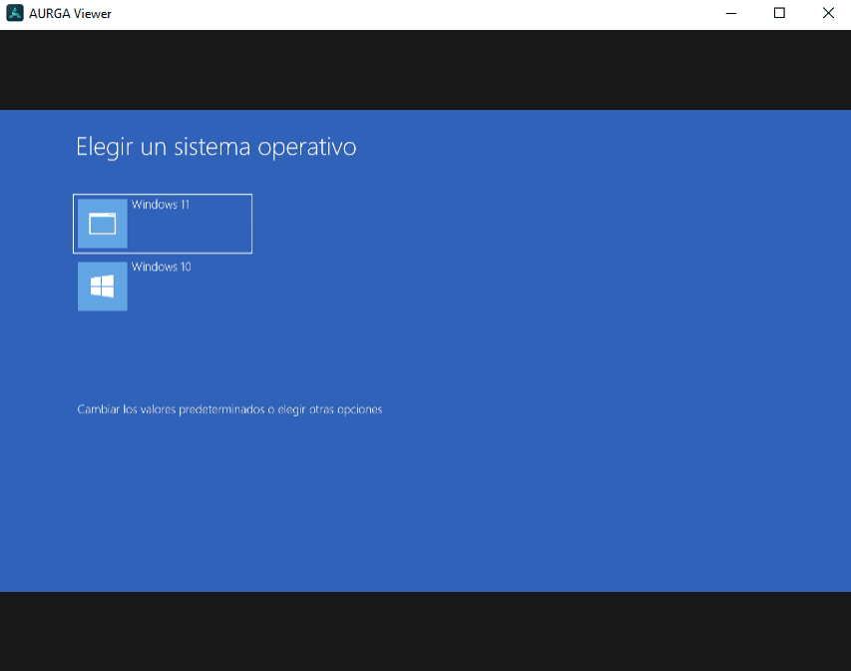Click the AURGA Viewer app icon
Image resolution: width=851 pixels, height=671 pixels.
15,13
